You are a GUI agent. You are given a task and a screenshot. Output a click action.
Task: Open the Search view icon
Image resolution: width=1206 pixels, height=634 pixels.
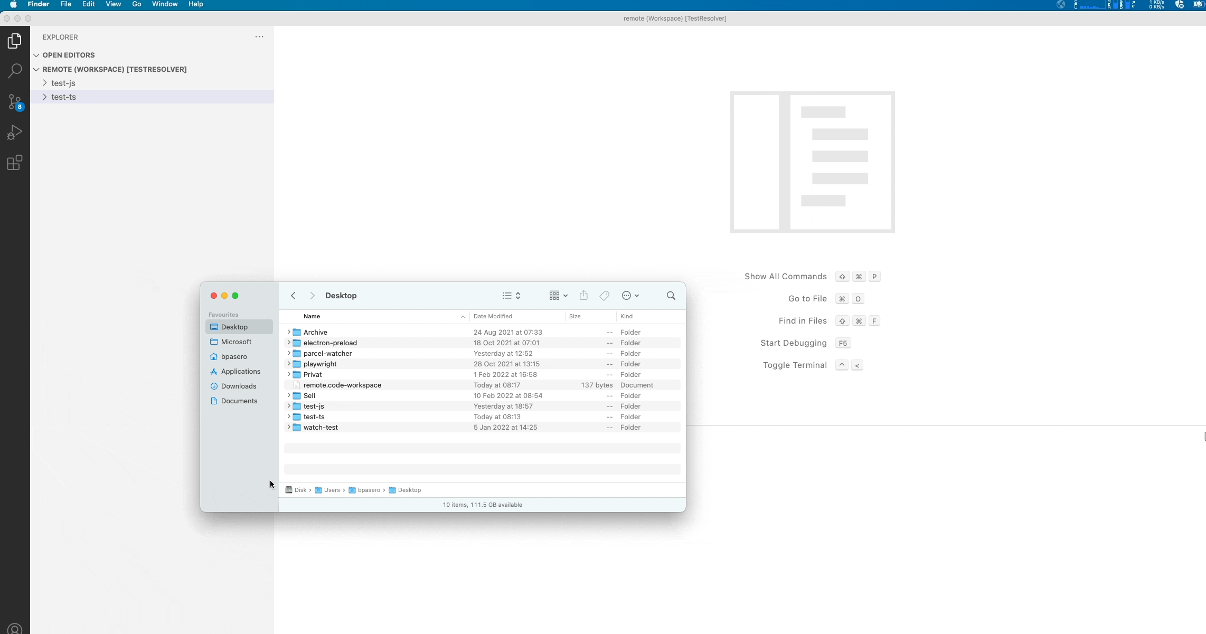tap(14, 70)
